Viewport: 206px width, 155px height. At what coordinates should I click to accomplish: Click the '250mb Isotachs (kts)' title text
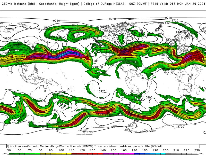[18, 4]
